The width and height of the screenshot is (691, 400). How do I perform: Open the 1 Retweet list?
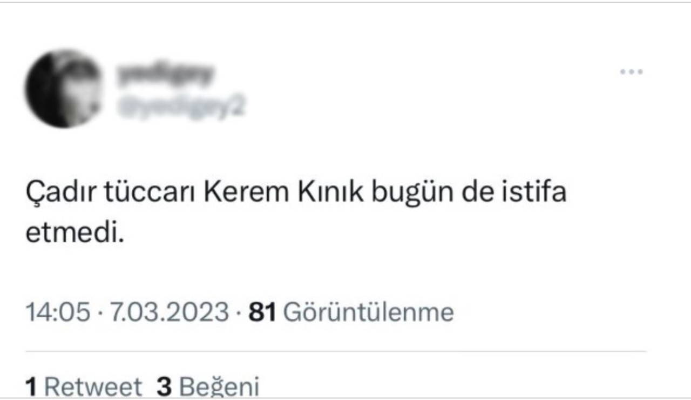click(84, 387)
